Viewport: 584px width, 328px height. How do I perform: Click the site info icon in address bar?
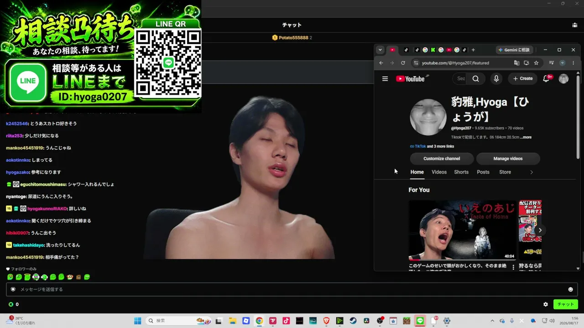tap(415, 63)
